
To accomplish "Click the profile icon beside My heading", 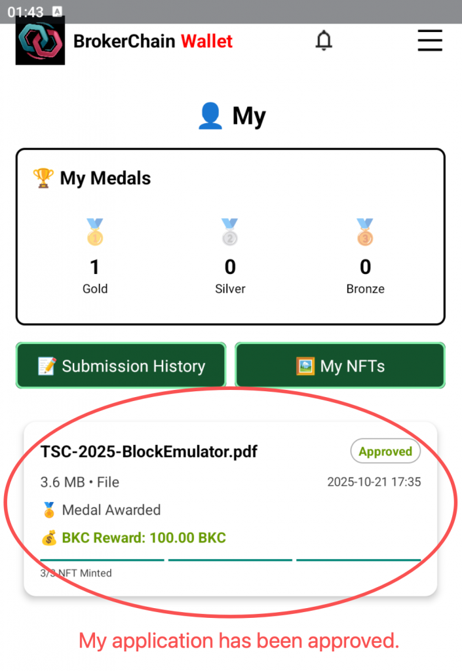I will tap(210, 116).
